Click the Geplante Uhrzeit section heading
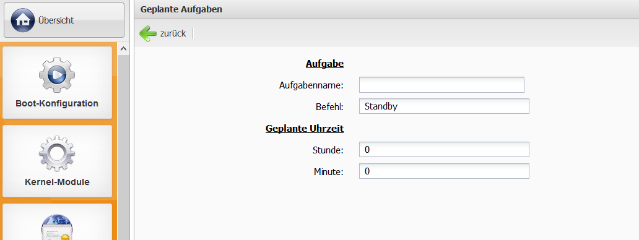The height and width of the screenshot is (240, 639). (x=305, y=129)
